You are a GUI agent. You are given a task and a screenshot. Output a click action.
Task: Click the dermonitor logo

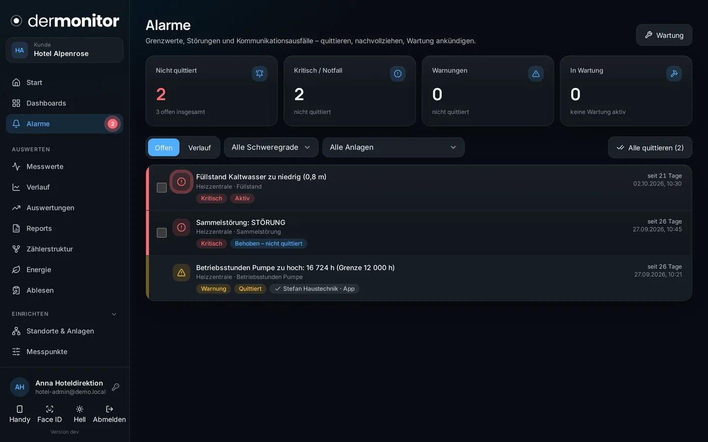coord(65,21)
